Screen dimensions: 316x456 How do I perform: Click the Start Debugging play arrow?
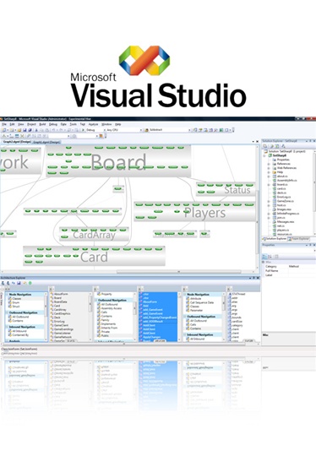(83, 130)
